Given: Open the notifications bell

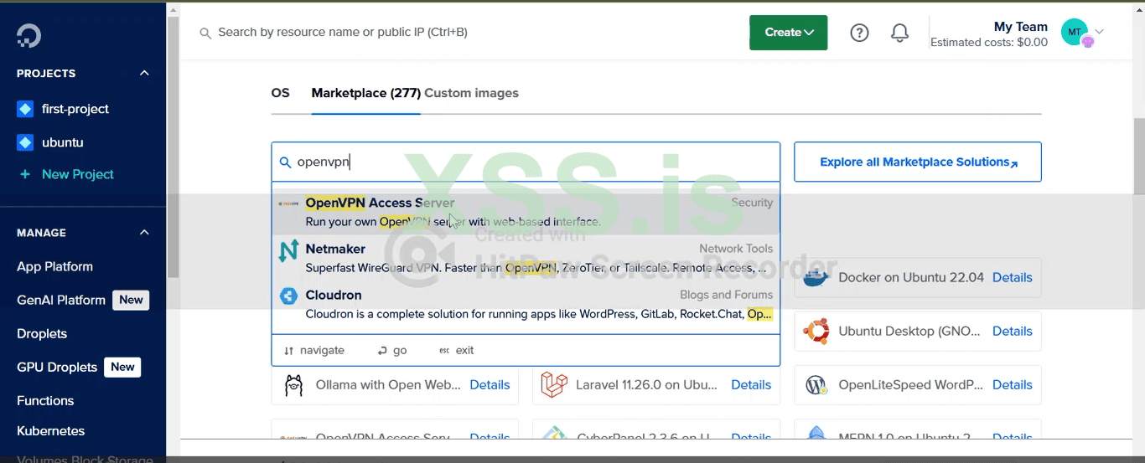Looking at the screenshot, I should (x=899, y=33).
